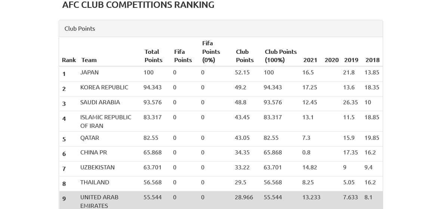Click the Club Points panel header
The image size is (441, 209).
click(x=80, y=28)
